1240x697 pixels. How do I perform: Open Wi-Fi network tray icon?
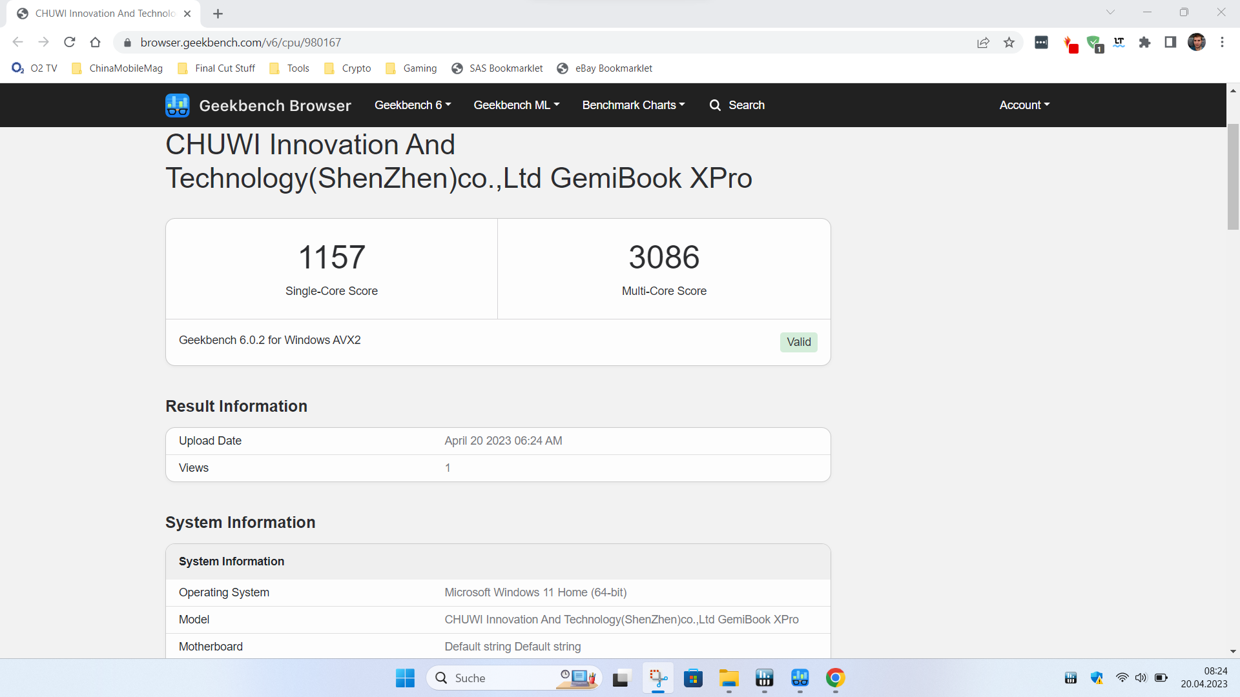coord(1122,678)
